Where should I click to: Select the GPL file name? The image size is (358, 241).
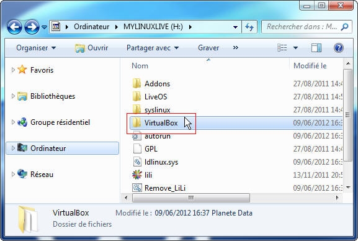[x=151, y=149]
